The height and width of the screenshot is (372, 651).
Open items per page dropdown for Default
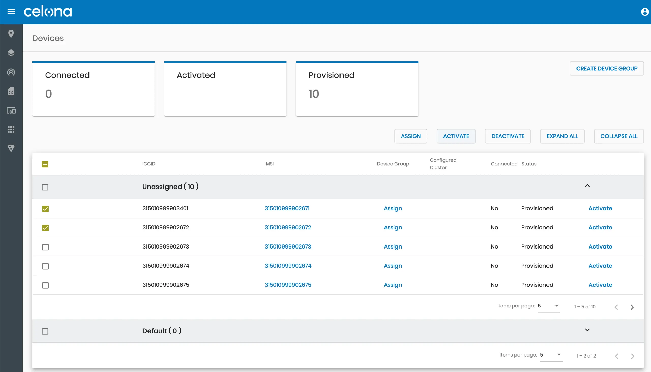click(551, 355)
